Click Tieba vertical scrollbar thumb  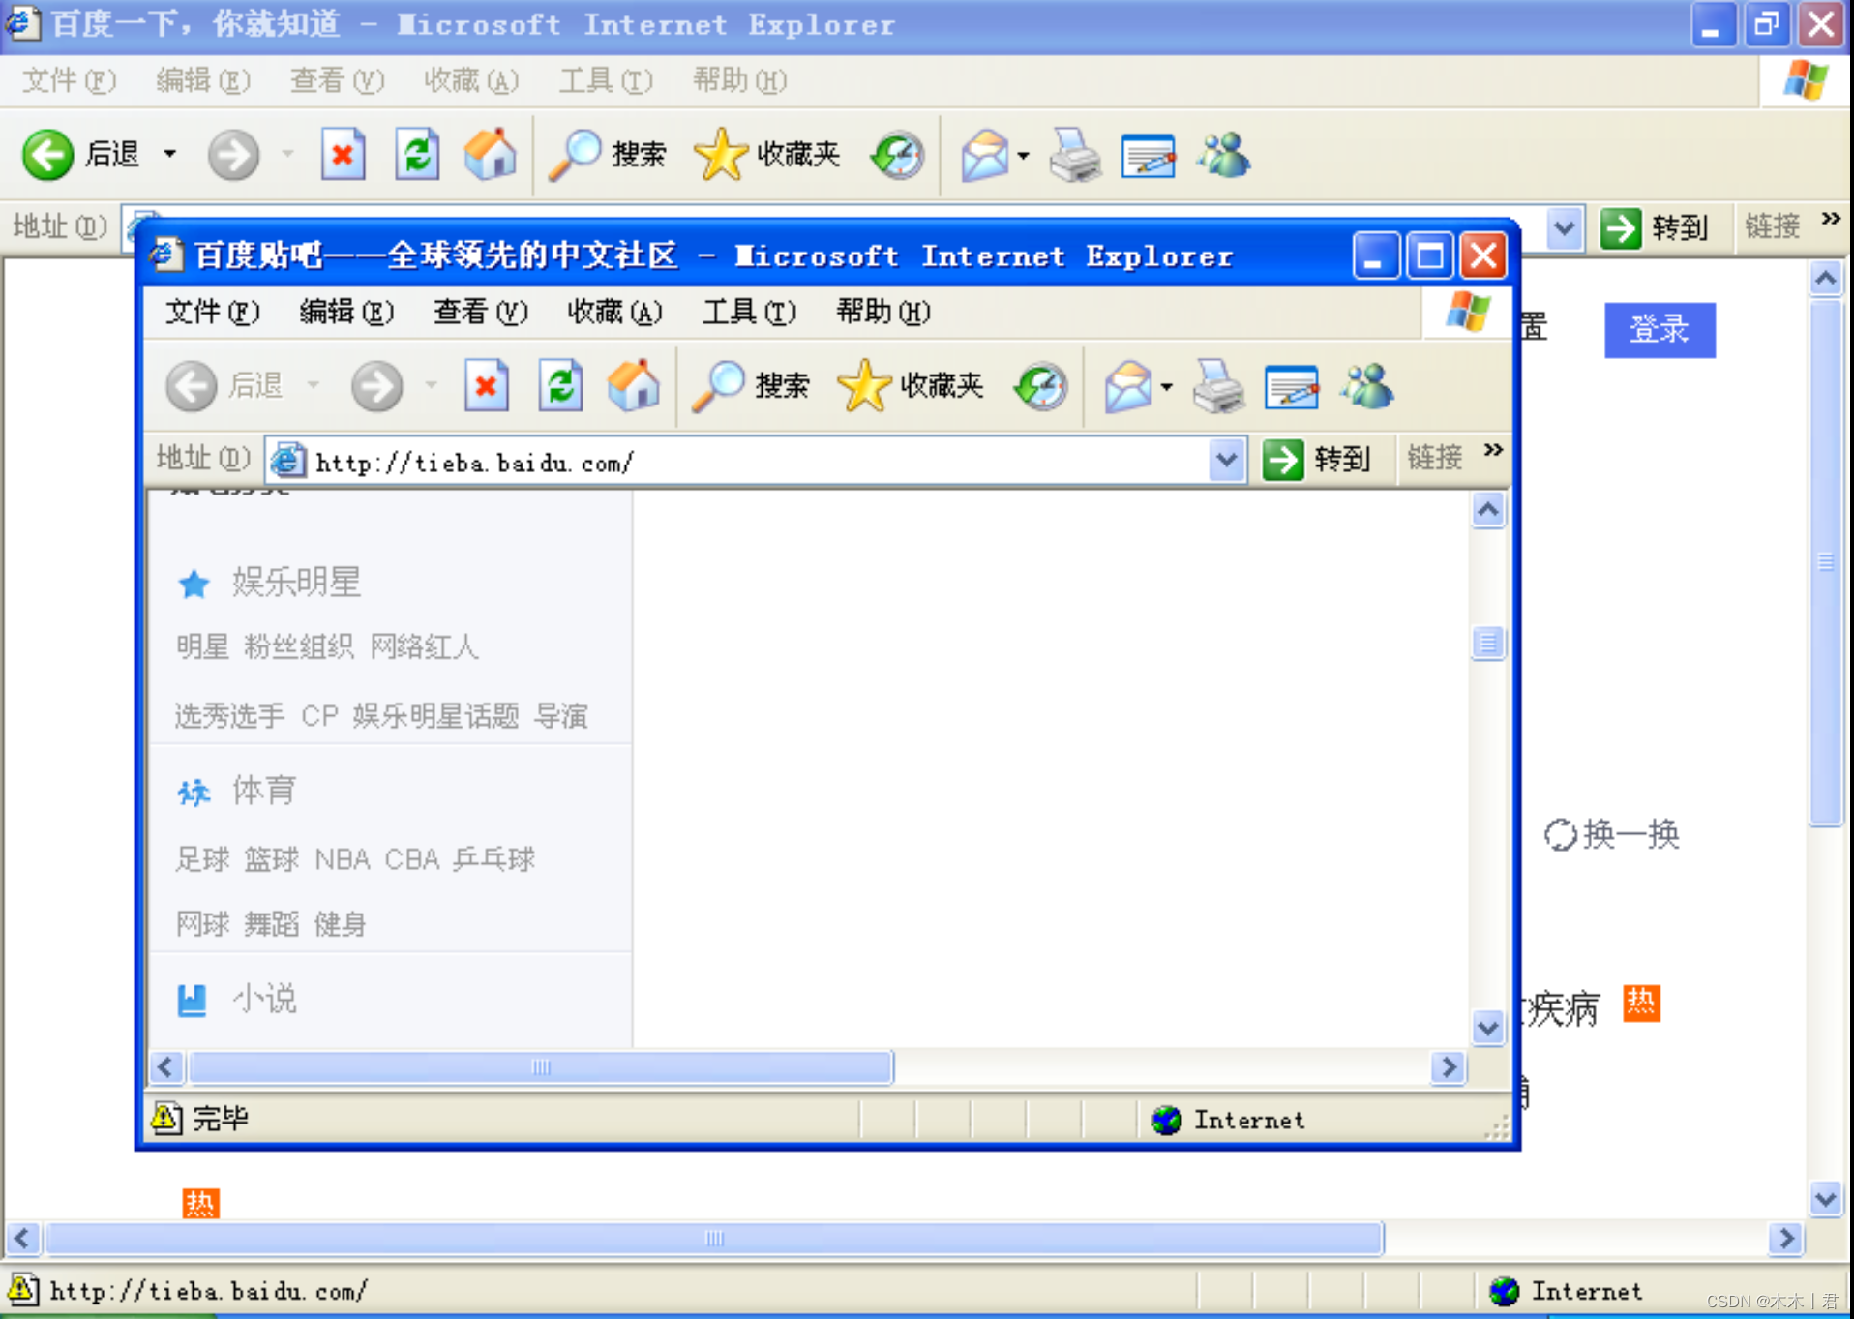[x=1488, y=643]
